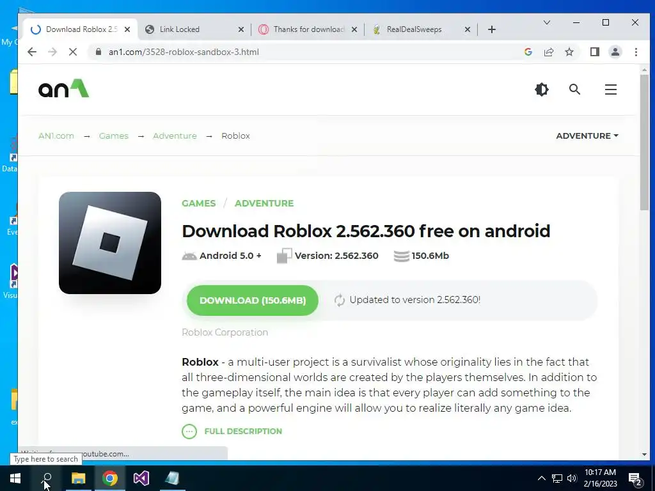Click the page vertical scrollbar thumb
This screenshot has width=655, height=491.
click(x=644, y=142)
